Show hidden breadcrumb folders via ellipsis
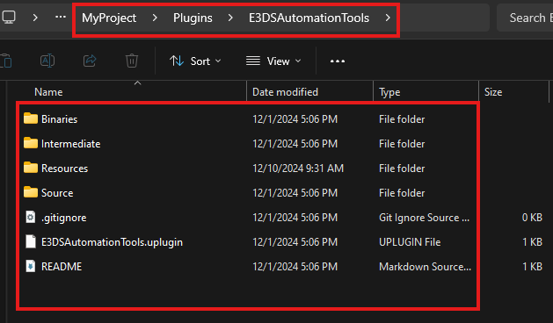Screen dimensions: 553x323 [61, 17]
